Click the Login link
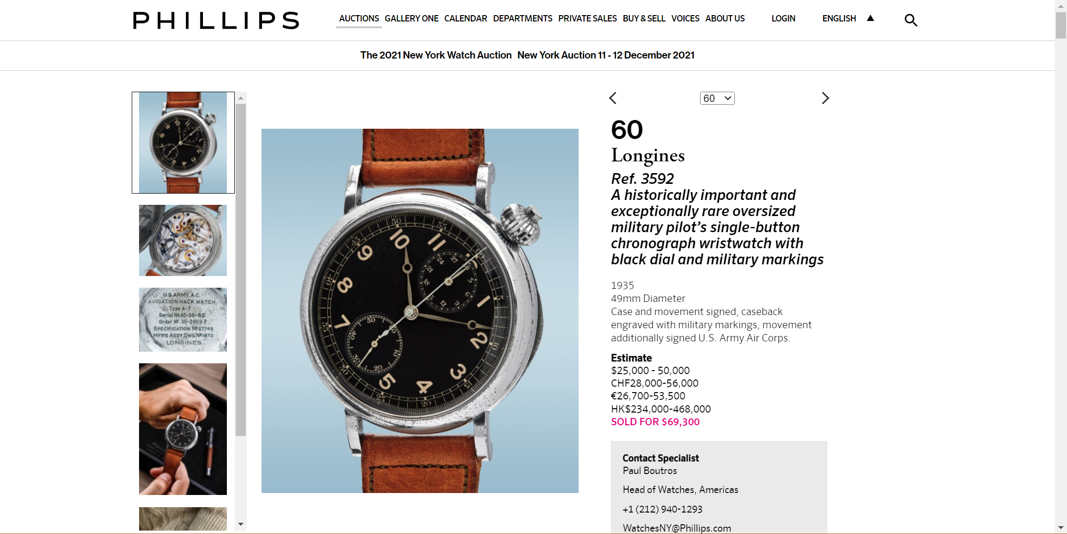The width and height of the screenshot is (1067, 534). pos(783,19)
